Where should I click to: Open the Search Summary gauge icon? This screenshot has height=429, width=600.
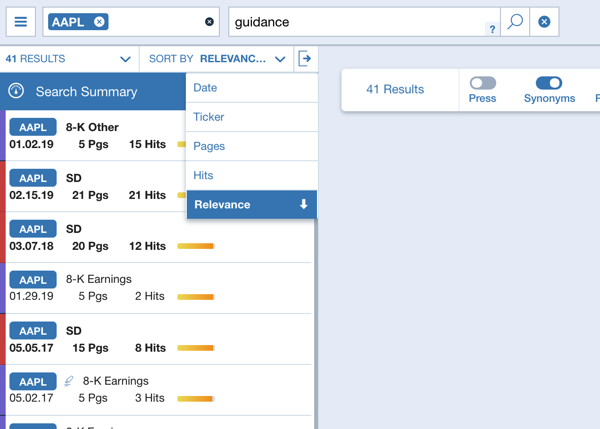coord(17,91)
